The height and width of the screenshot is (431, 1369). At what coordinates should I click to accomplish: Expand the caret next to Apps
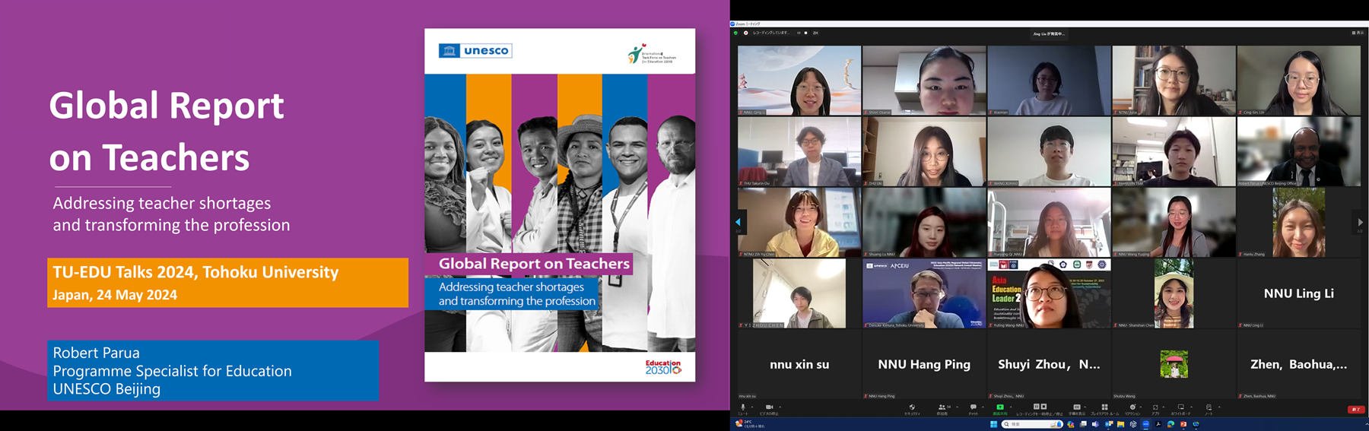pyautogui.click(x=1164, y=407)
